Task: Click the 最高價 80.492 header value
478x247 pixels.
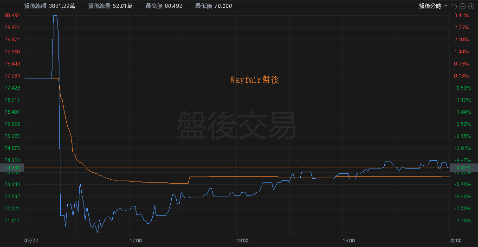Action: pyautogui.click(x=164, y=6)
